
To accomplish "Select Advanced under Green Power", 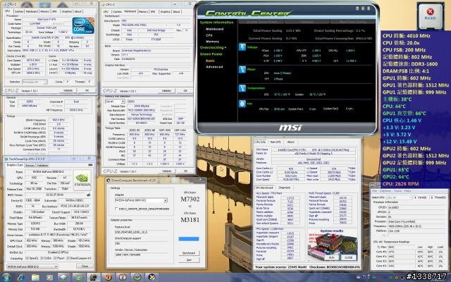I will [x=214, y=67].
